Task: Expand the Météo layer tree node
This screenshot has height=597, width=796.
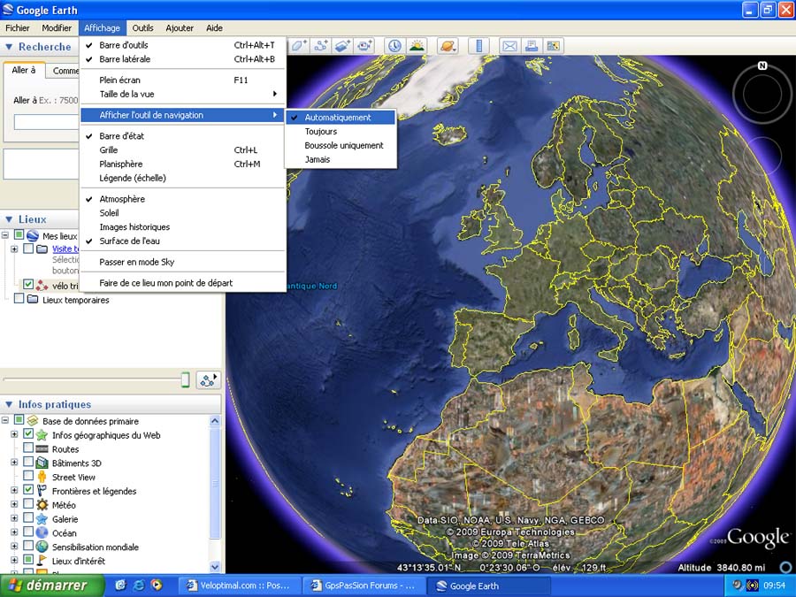Action: (14, 505)
